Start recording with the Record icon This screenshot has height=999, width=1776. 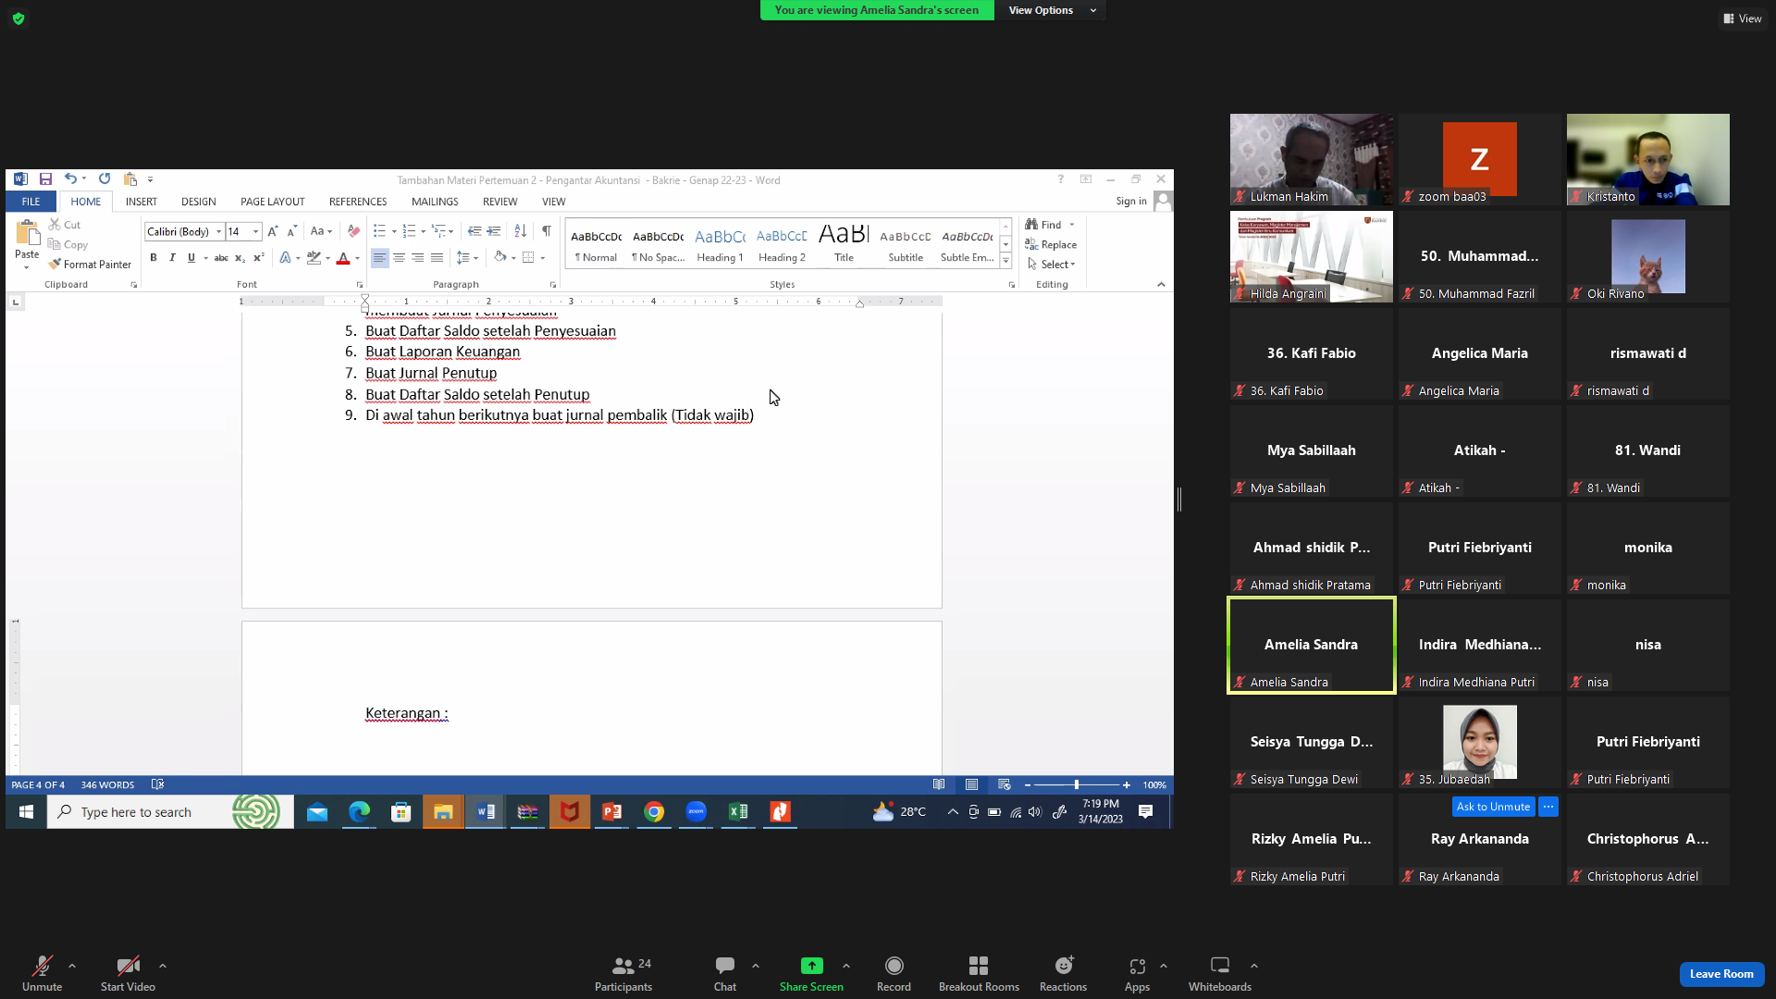pyautogui.click(x=894, y=966)
